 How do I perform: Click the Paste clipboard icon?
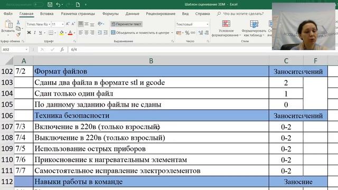pos(8,24)
